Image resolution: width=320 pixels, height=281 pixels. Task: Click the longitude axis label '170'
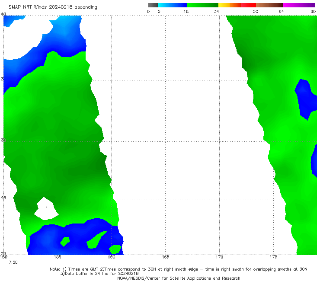219,257
